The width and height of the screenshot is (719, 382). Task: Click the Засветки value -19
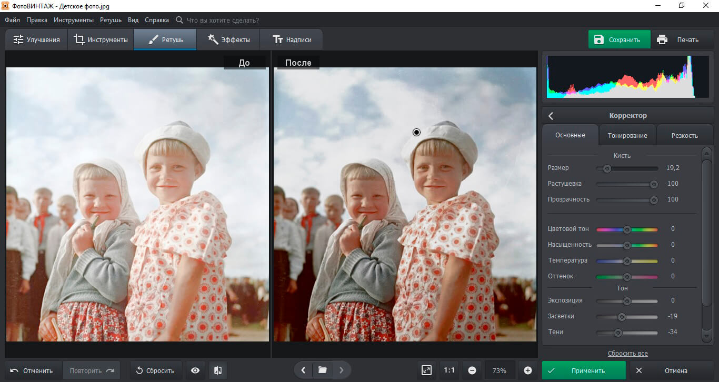click(672, 316)
